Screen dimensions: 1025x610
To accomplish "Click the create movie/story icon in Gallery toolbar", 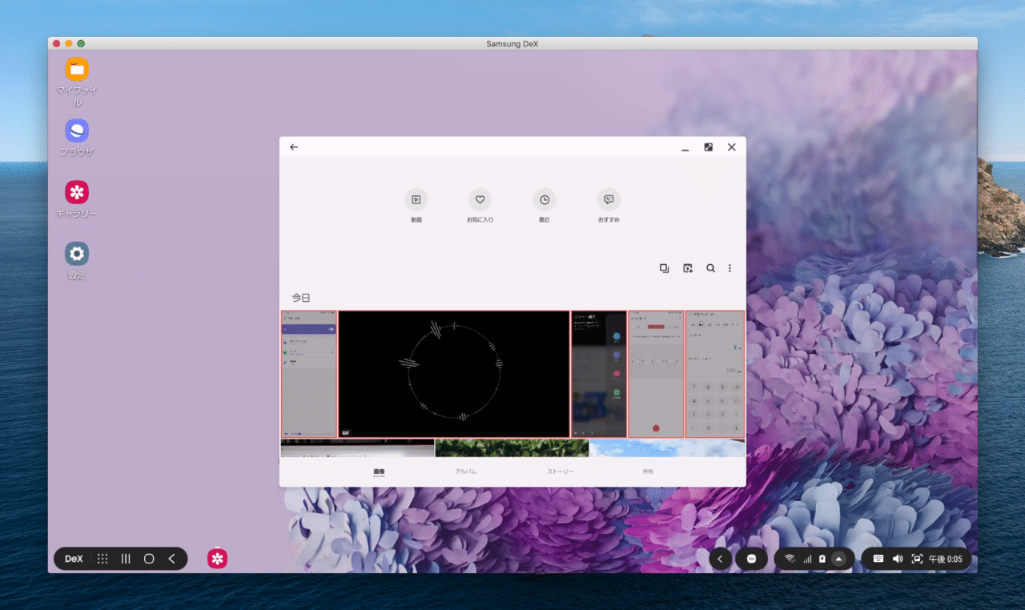I will tap(687, 269).
